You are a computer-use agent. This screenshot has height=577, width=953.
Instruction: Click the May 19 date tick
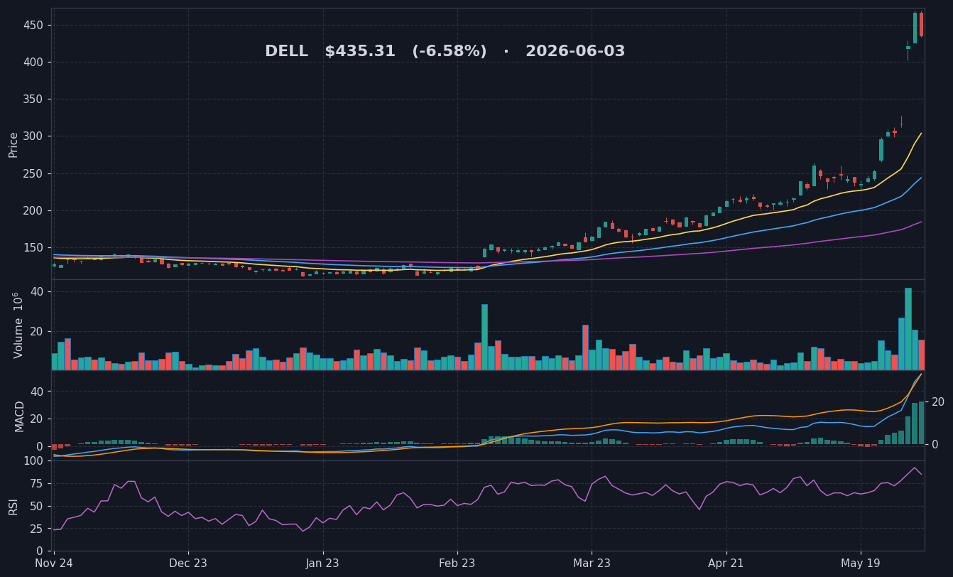(x=861, y=564)
